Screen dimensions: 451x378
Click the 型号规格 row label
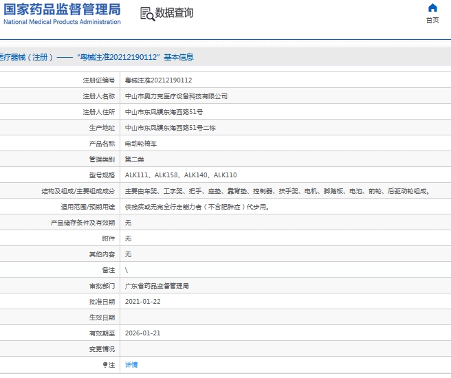coord(102,175)
